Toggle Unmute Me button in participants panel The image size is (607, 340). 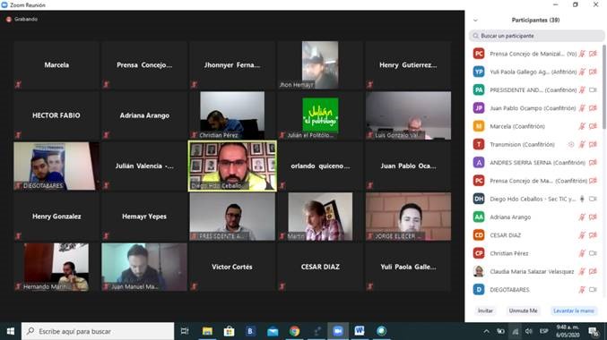pos(523,310)
